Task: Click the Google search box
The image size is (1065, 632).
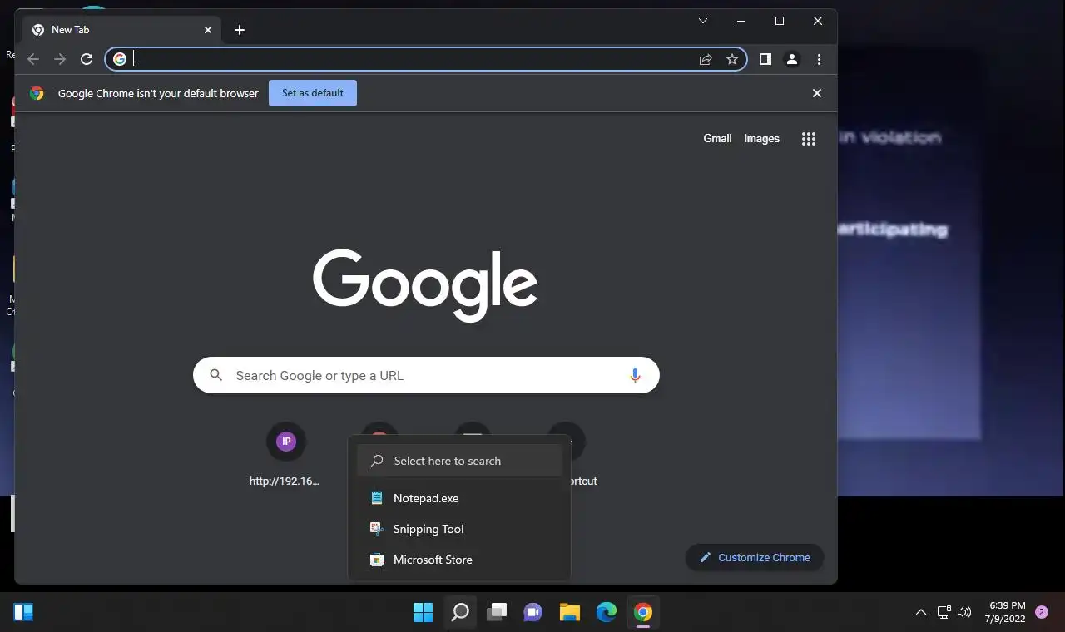Action: pyautogui.click(x=426, y=375)
